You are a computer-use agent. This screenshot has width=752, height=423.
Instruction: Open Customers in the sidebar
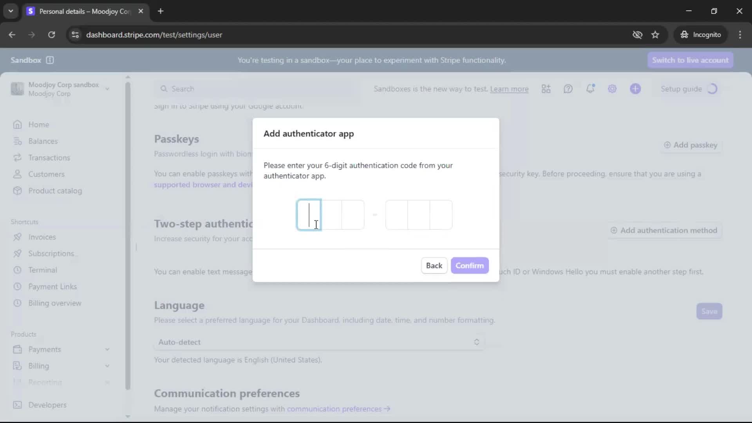[46, 174]
